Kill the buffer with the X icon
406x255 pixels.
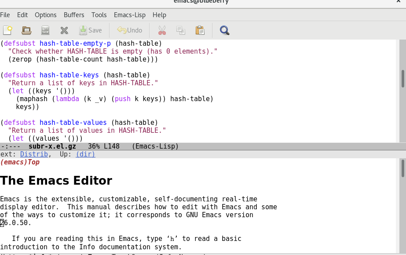[64, 30]
